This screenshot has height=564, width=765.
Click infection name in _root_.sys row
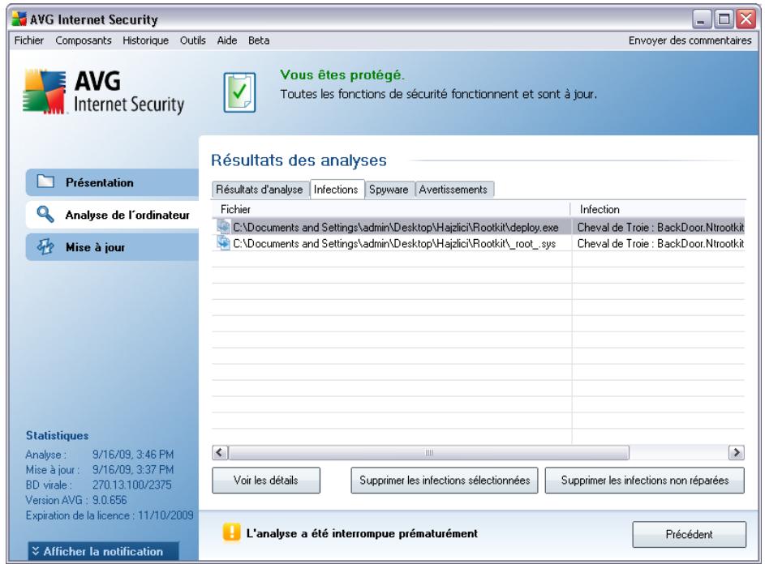coord(660,243)
